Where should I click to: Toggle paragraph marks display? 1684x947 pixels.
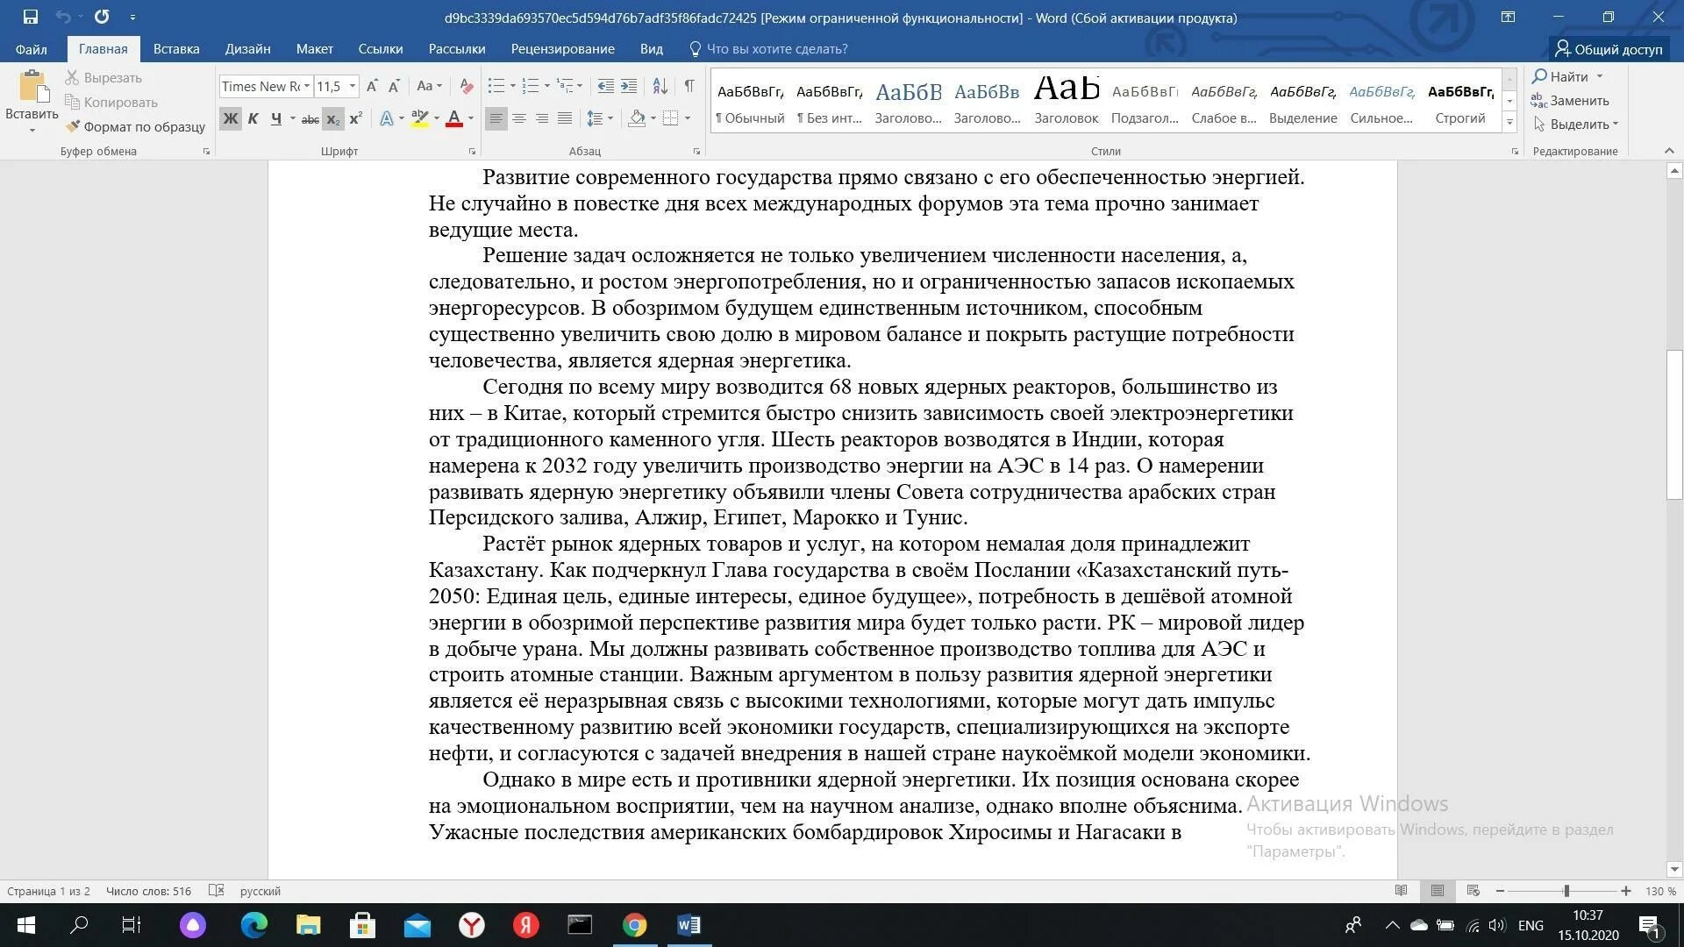(x=689, y=87)
